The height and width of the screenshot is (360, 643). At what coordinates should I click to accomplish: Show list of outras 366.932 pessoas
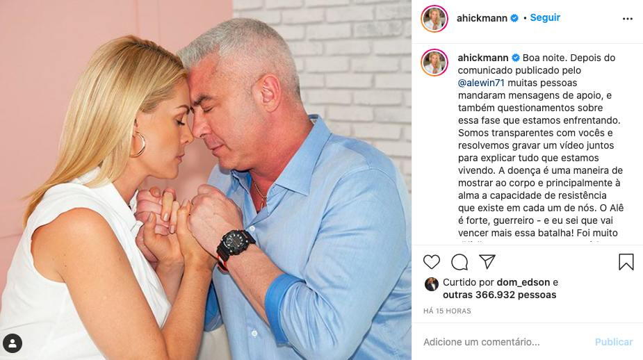[x=500, y=295]
